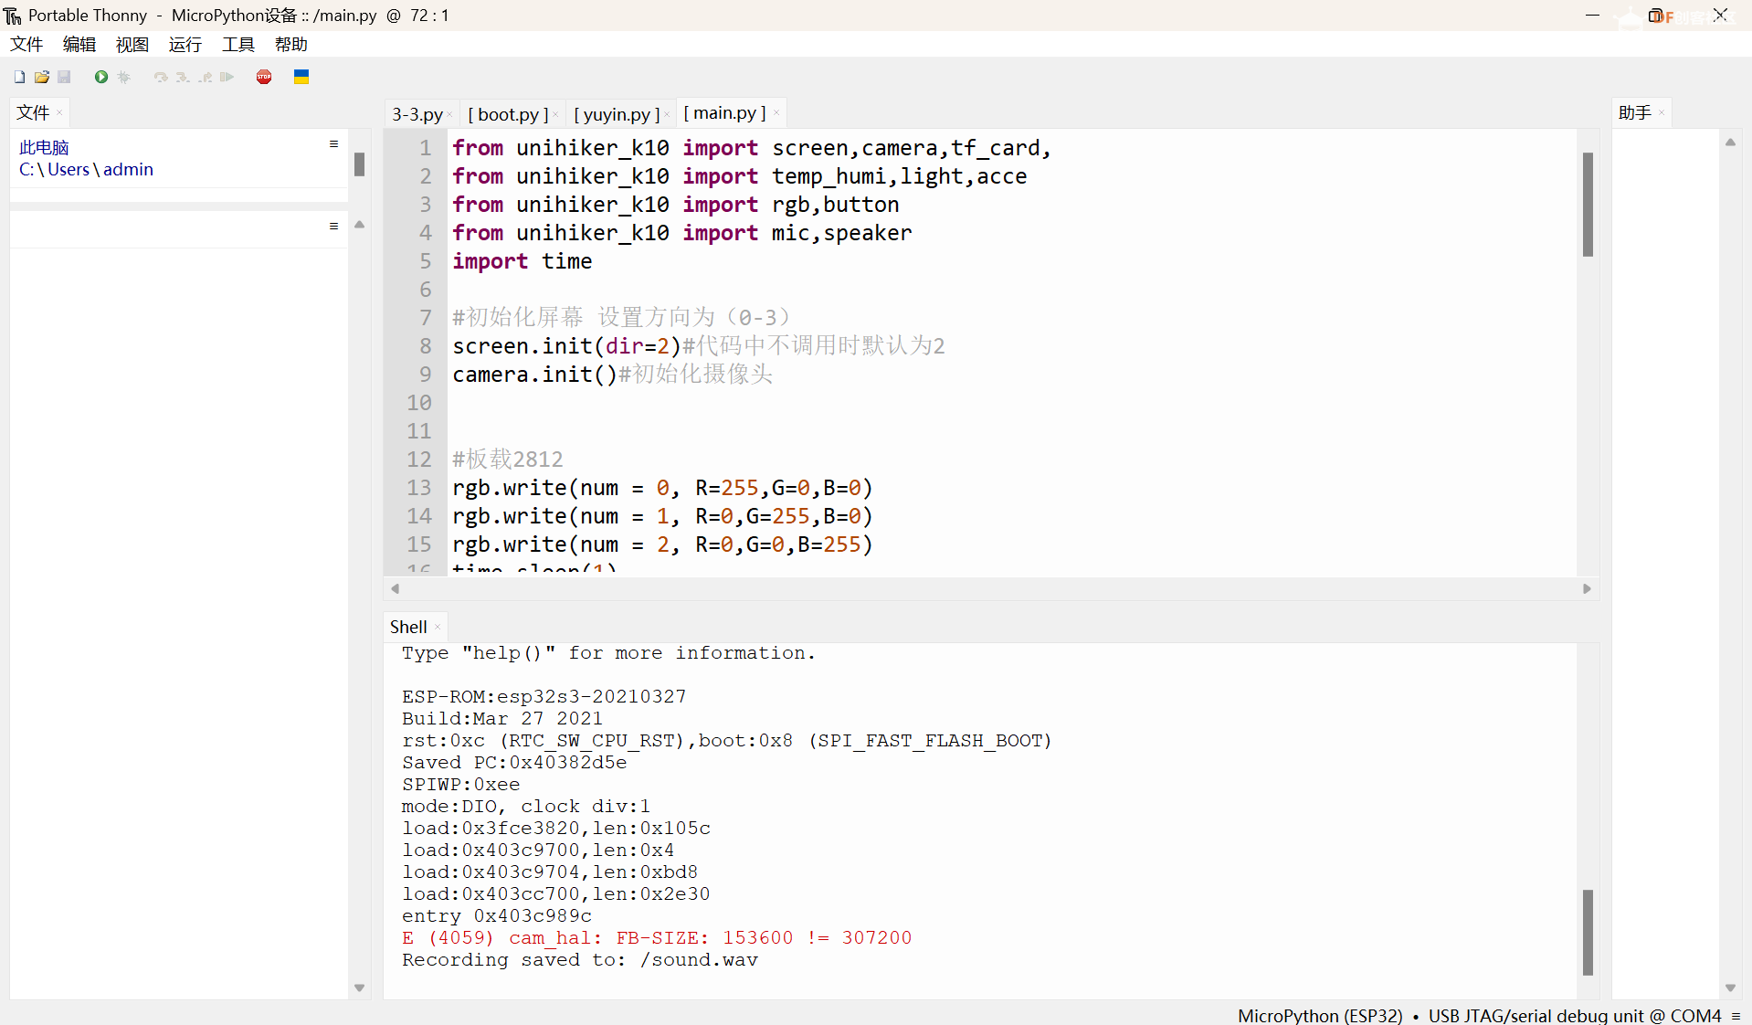Image resolution: width=1752 pixels, height=1025 pixels.
Task: Click the editor vertical scrollbar thumb
Action: 1588,204
